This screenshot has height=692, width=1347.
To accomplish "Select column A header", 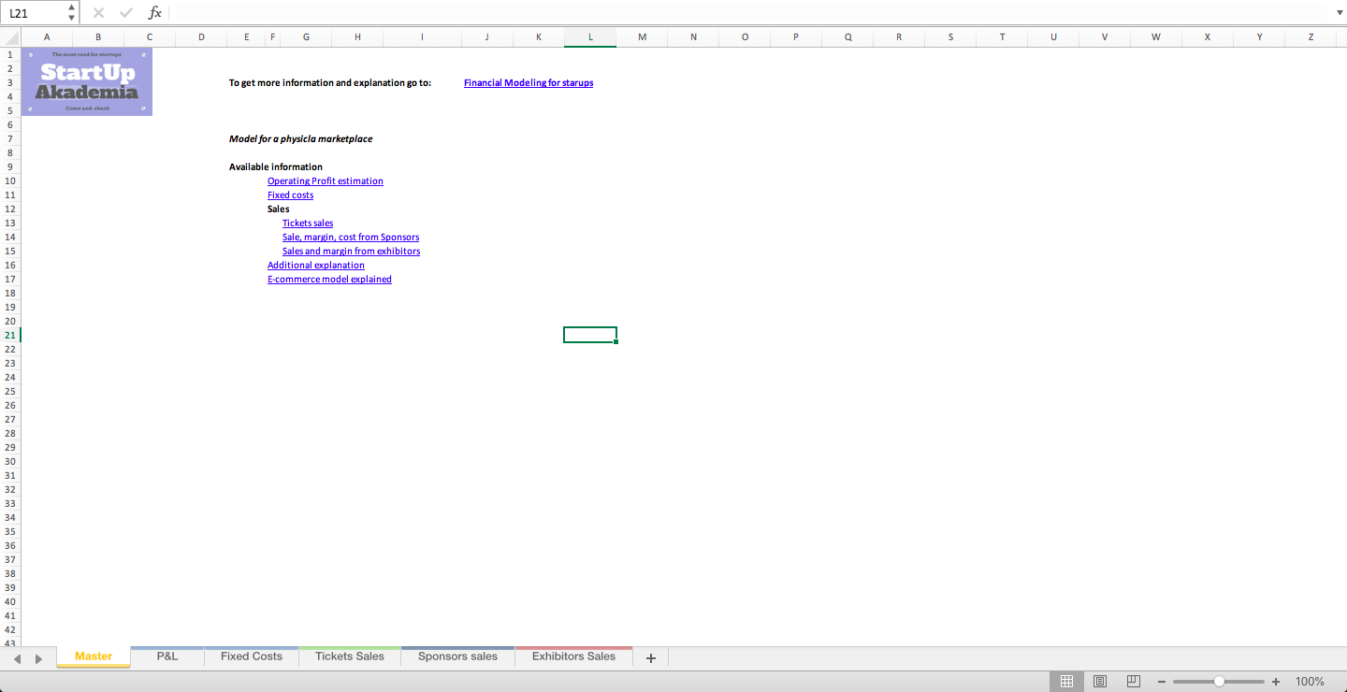I will [47, 37].
